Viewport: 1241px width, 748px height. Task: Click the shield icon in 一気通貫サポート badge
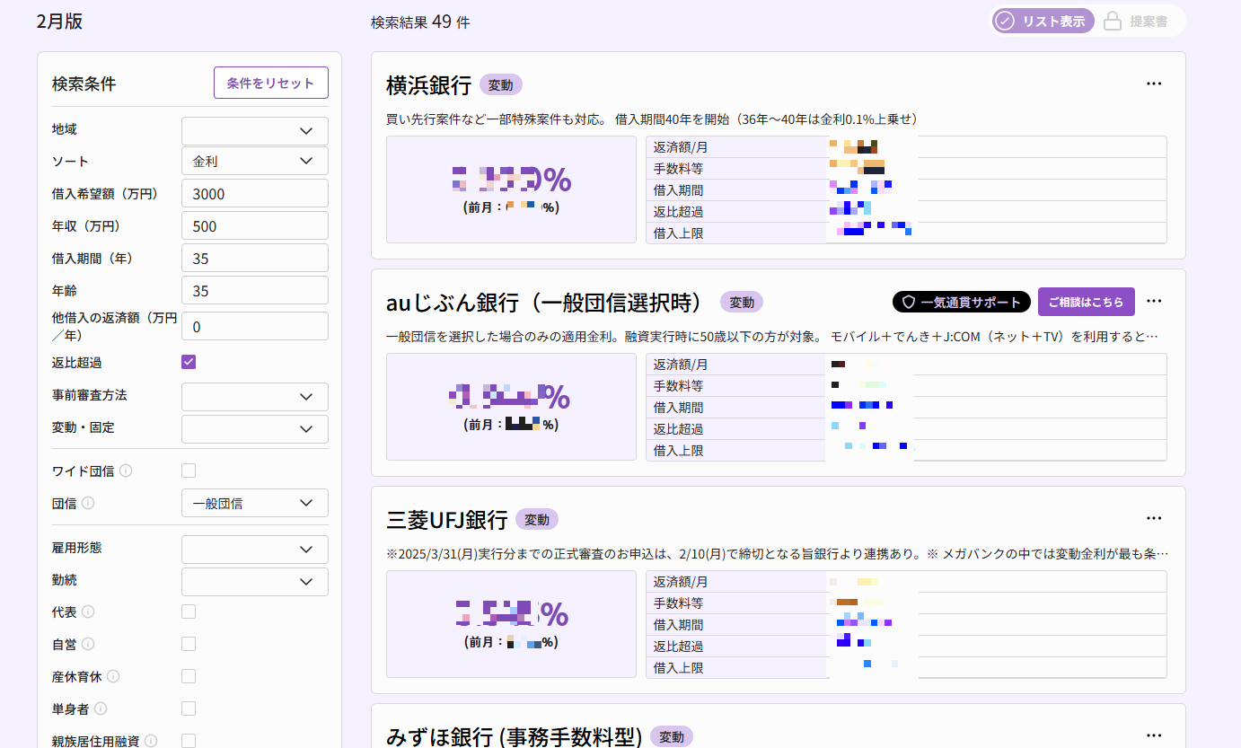tap(908, 302)
